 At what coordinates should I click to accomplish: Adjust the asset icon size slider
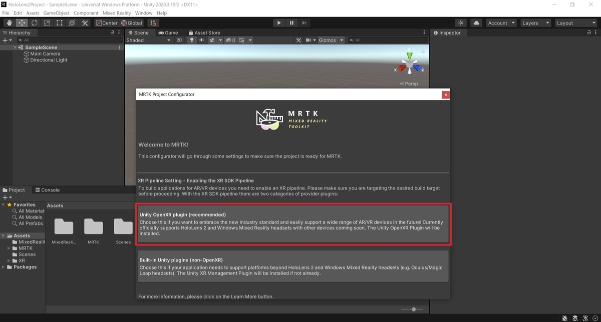click(x=413, y=309)
